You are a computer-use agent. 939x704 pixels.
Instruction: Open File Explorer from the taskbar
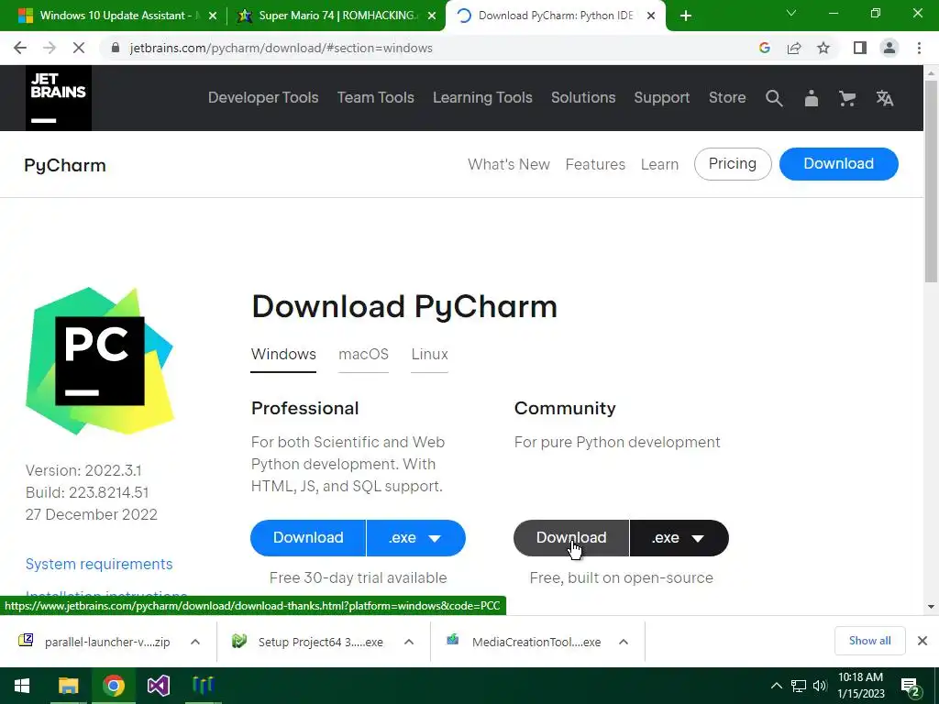click(x=68, y=686)
